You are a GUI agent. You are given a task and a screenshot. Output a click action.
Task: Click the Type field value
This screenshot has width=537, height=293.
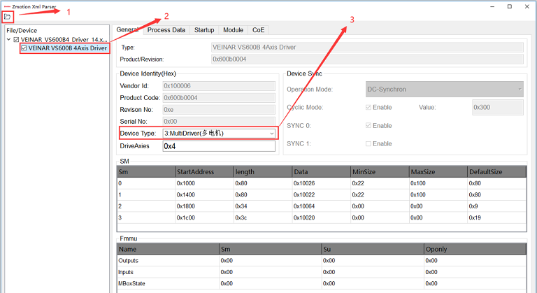pos(367,48)
